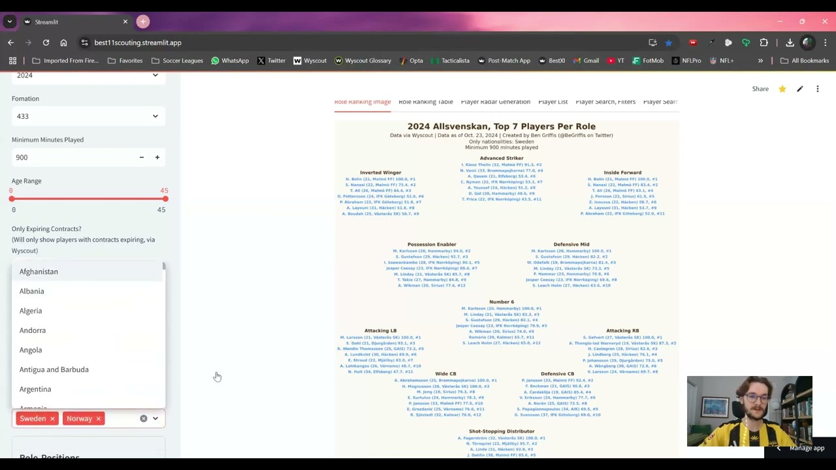Click the minimum minutes 900 field
The width and height of the screenshot is (836, 470).
coord(72,157)
